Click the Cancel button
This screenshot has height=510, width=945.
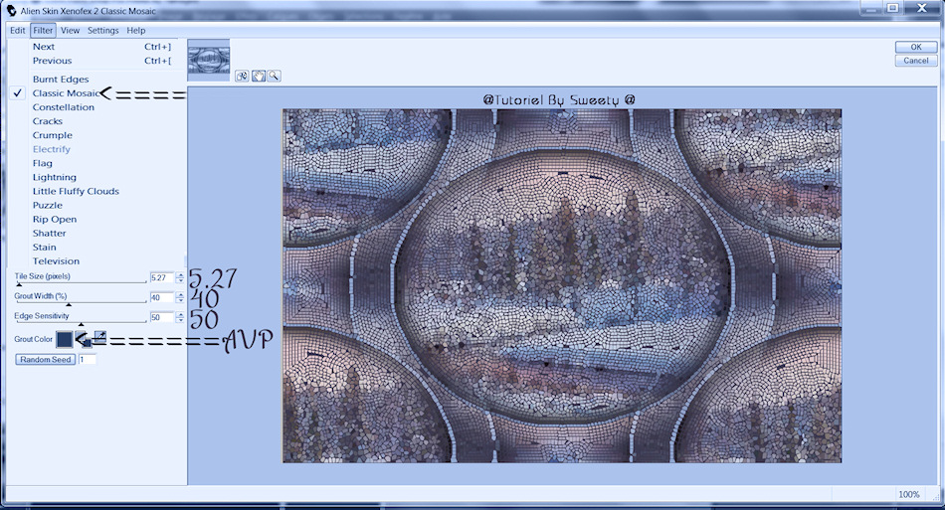coord(915,61)
